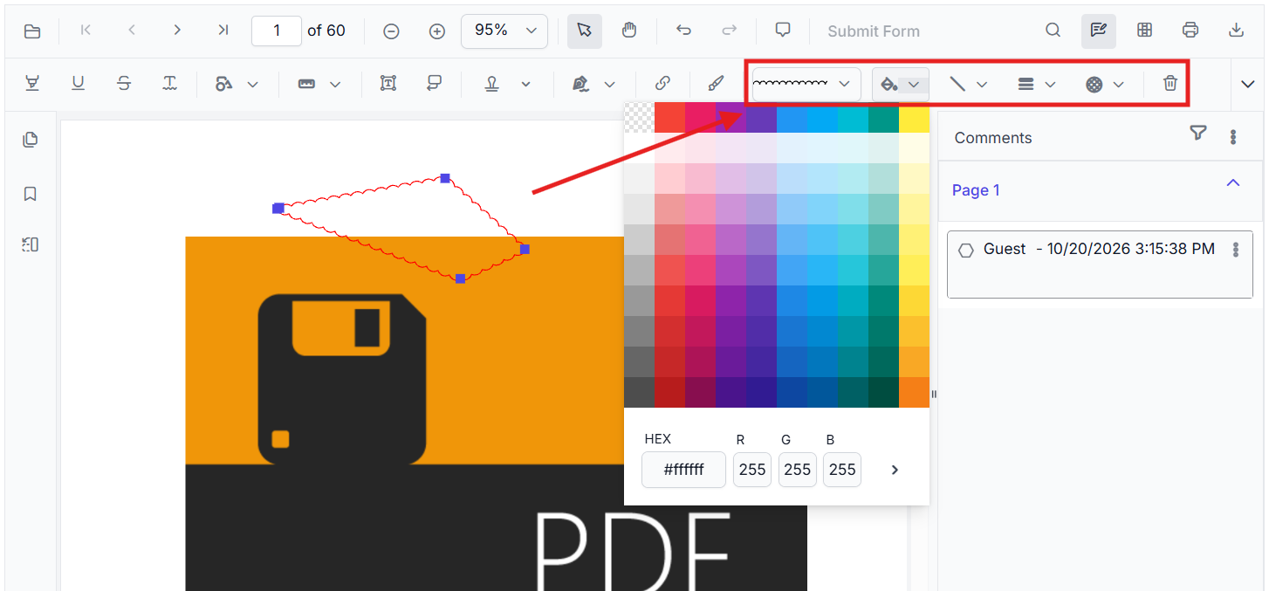Collapse the annotation toolbar with chevron
Image resolution: width=1269 pixels, height=591 pixels.
click(1248, 84)
